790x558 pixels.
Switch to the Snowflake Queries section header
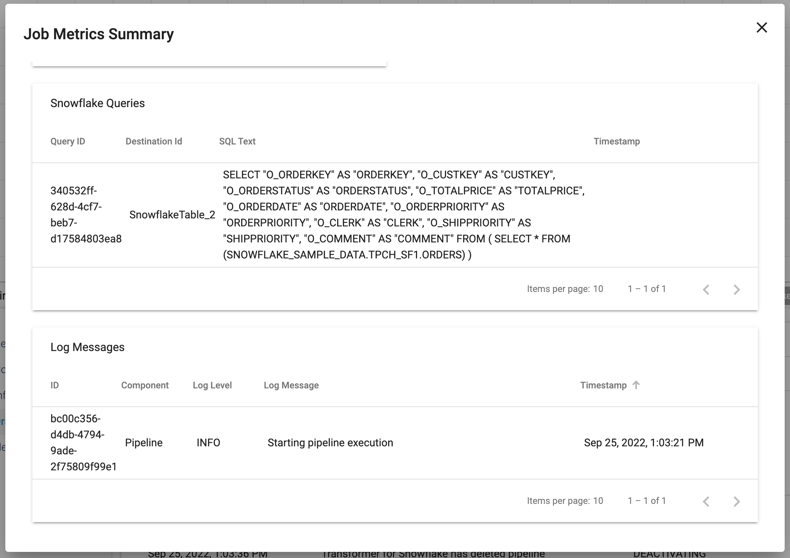point(98,103)
